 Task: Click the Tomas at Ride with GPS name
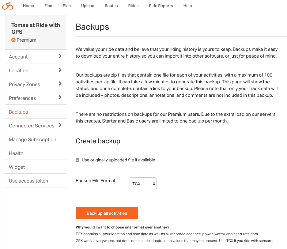click(36, 28)
